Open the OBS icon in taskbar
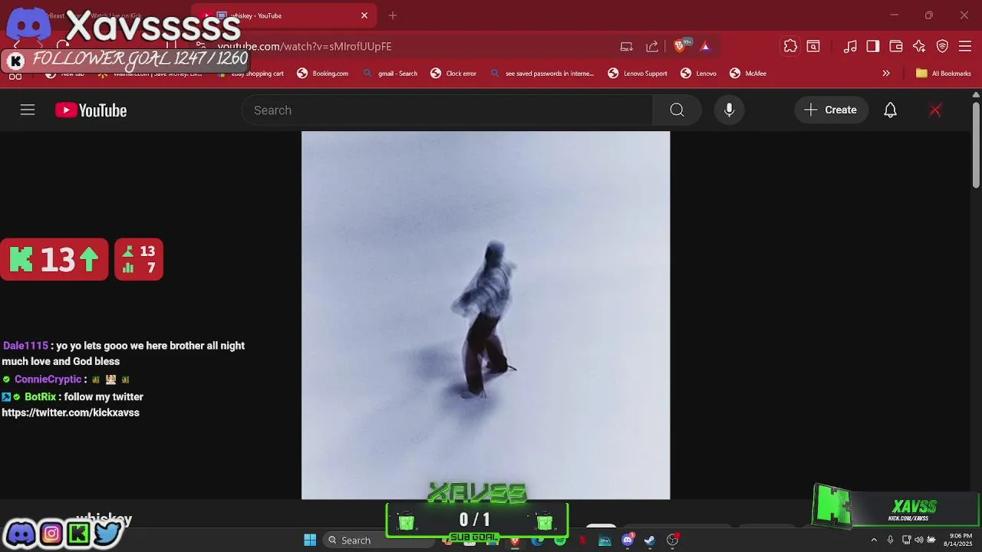The height and width of the screenshot is (552, 982). (673, 540)
